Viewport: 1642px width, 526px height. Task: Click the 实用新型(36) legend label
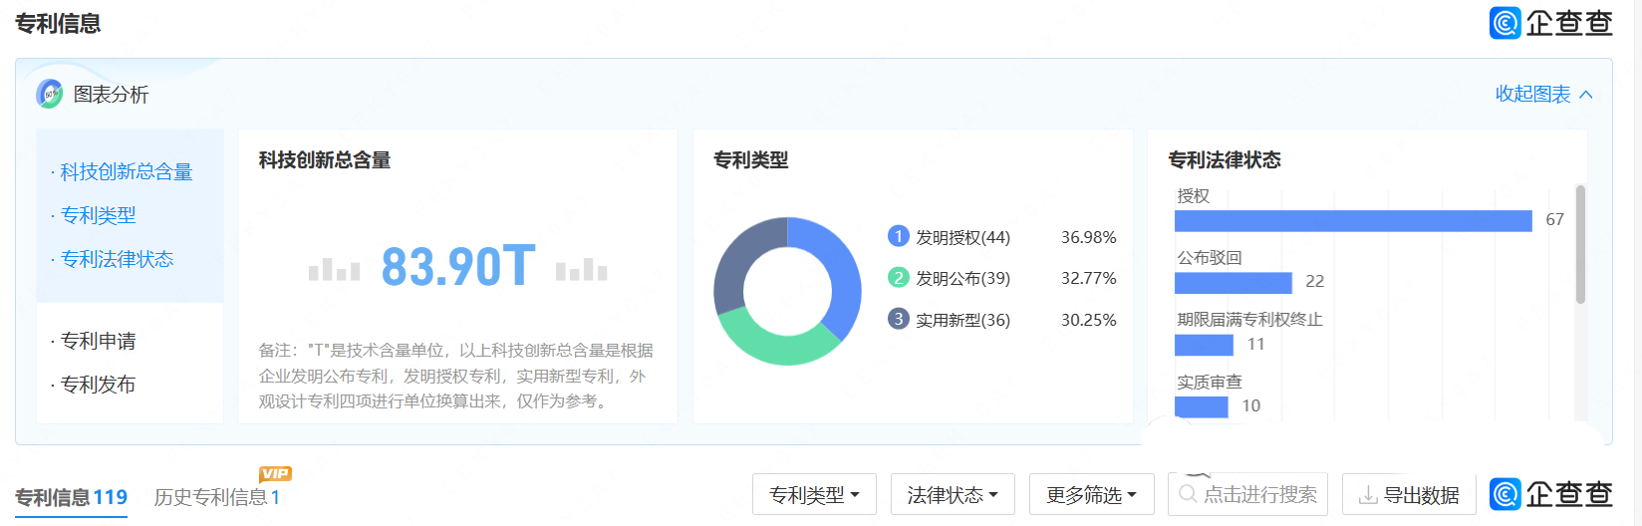tap(962, 320)
